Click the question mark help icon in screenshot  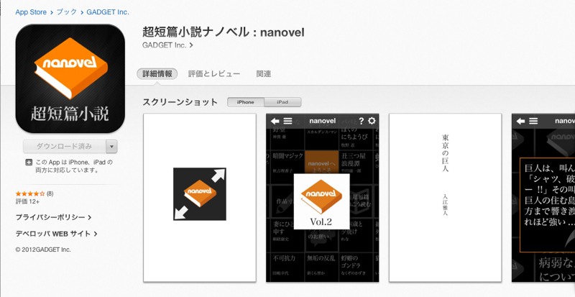(x=362, y=121)
